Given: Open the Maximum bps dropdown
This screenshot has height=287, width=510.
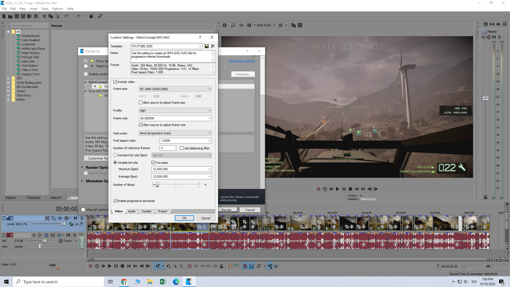Looking at the screenshot, I should click(209, 169).
